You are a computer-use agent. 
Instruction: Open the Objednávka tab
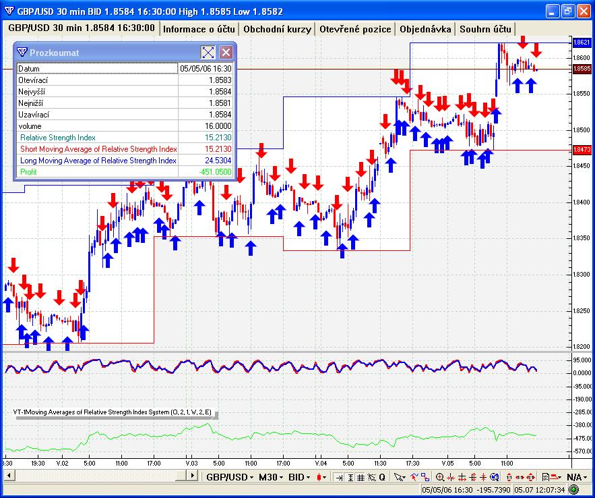point(425,29)
